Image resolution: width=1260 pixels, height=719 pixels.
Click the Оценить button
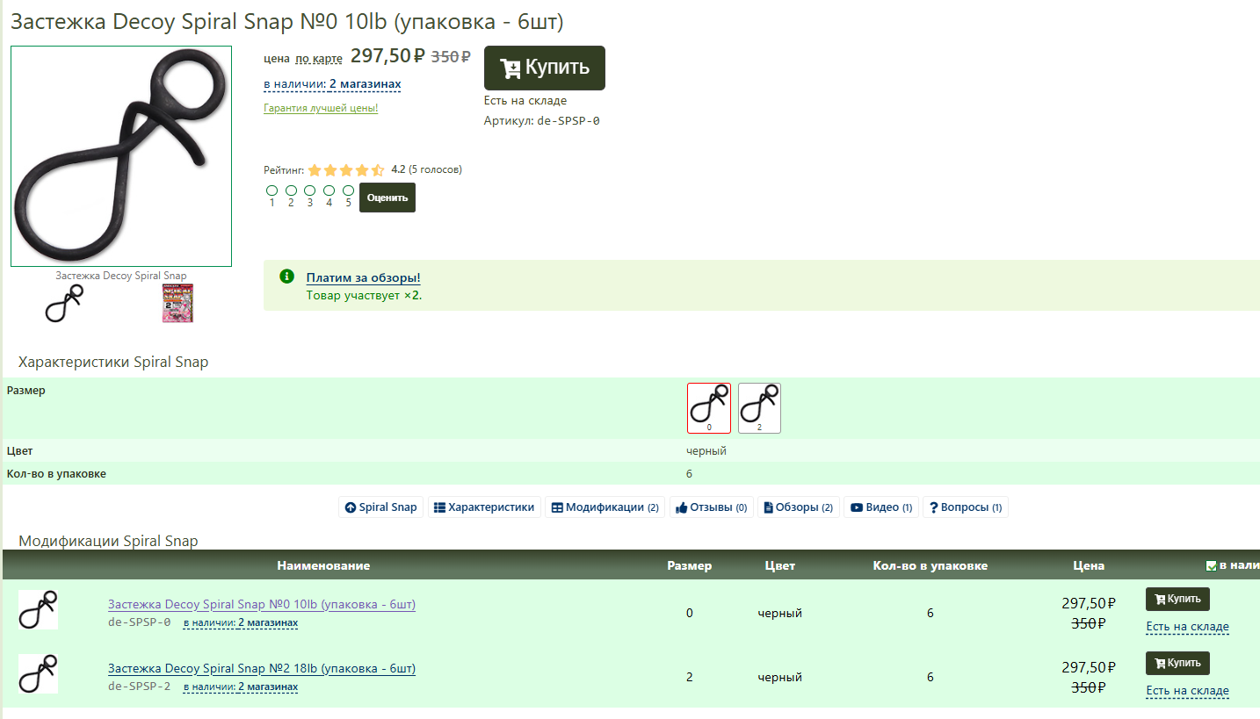pos(387,198)
